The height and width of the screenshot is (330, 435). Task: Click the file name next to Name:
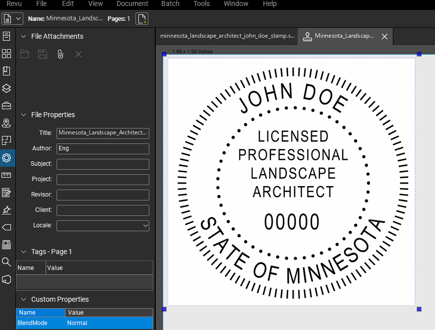tap(74, 18)
